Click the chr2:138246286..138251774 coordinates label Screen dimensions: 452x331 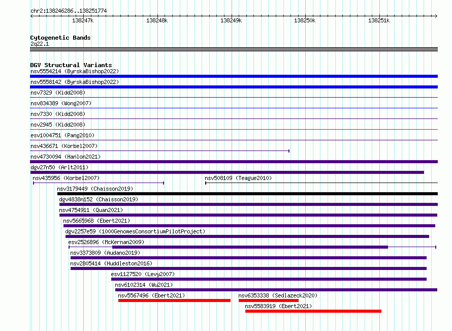tap(69, 11)
